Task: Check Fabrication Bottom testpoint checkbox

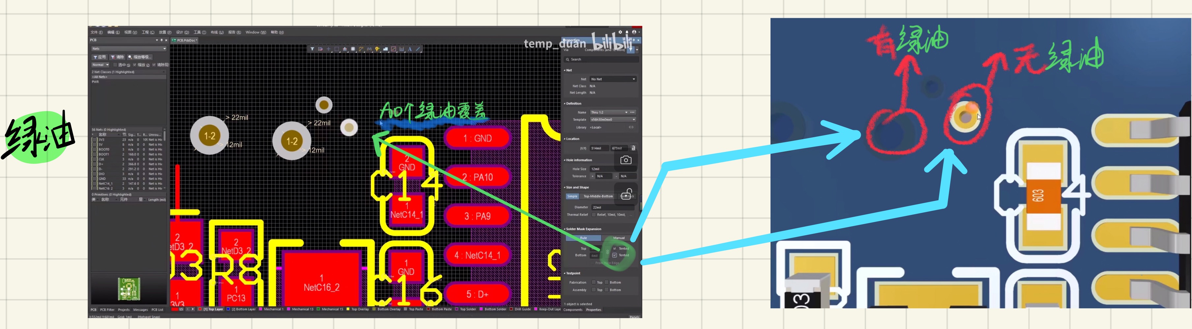Action: tap(607, 282)
